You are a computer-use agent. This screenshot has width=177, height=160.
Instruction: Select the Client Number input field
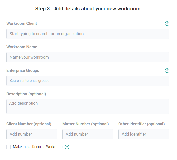click(x=32, y=134)
